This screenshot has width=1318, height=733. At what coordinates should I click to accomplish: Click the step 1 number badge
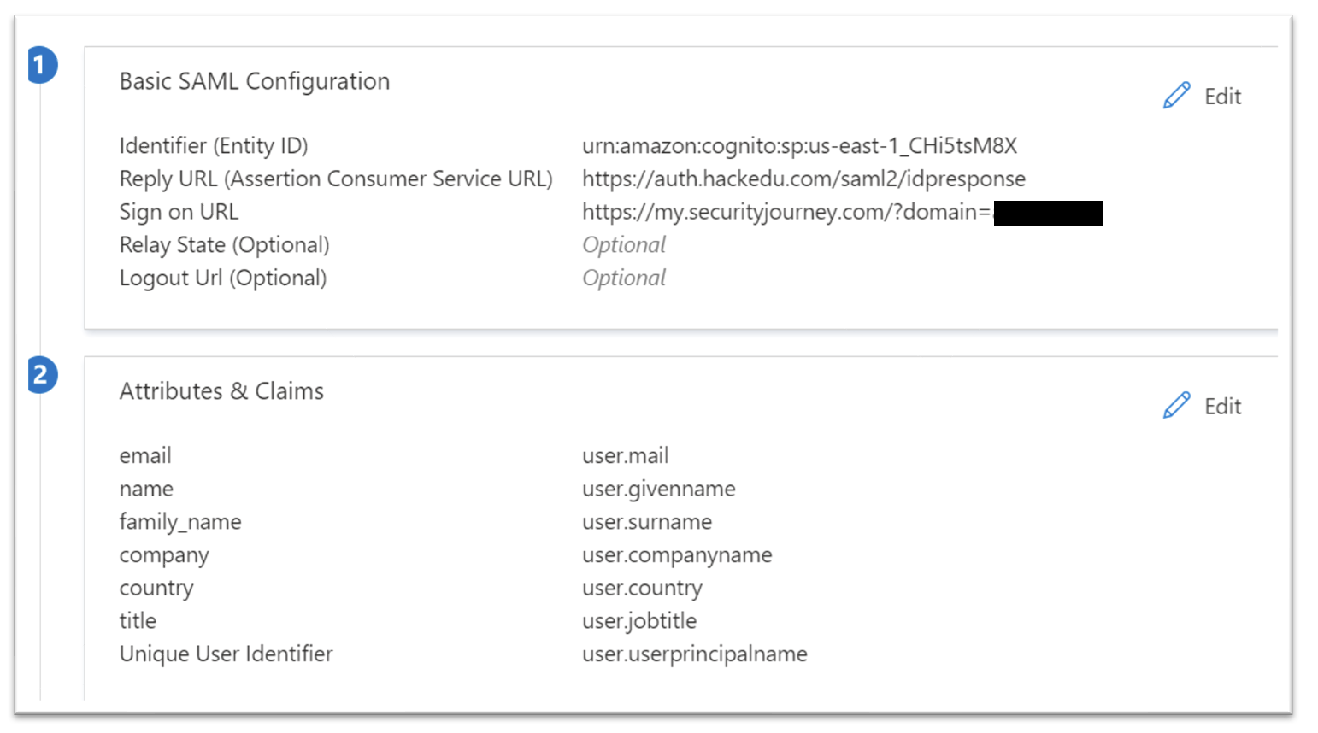coord(42,65)
